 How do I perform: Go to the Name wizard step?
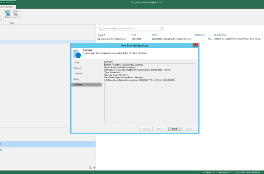[x=76, y=62]
